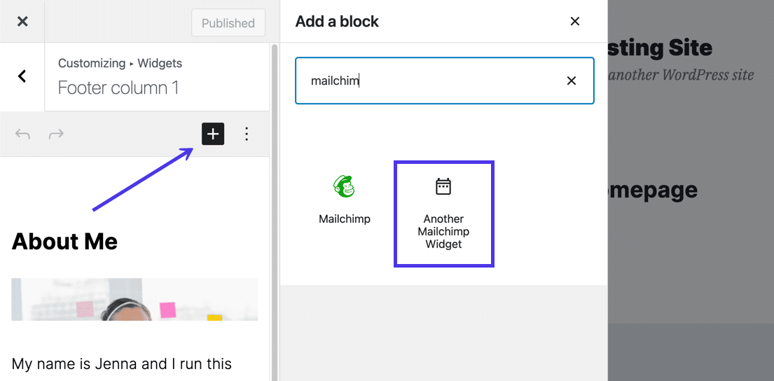774x381 pixels.
Task: Close the Customizer with the top-left X
Action: [22, 22]
